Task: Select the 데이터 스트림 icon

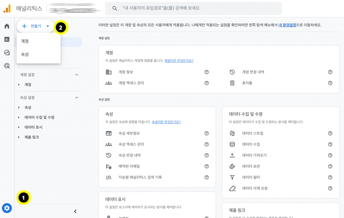Action: (x=232, y=133)
